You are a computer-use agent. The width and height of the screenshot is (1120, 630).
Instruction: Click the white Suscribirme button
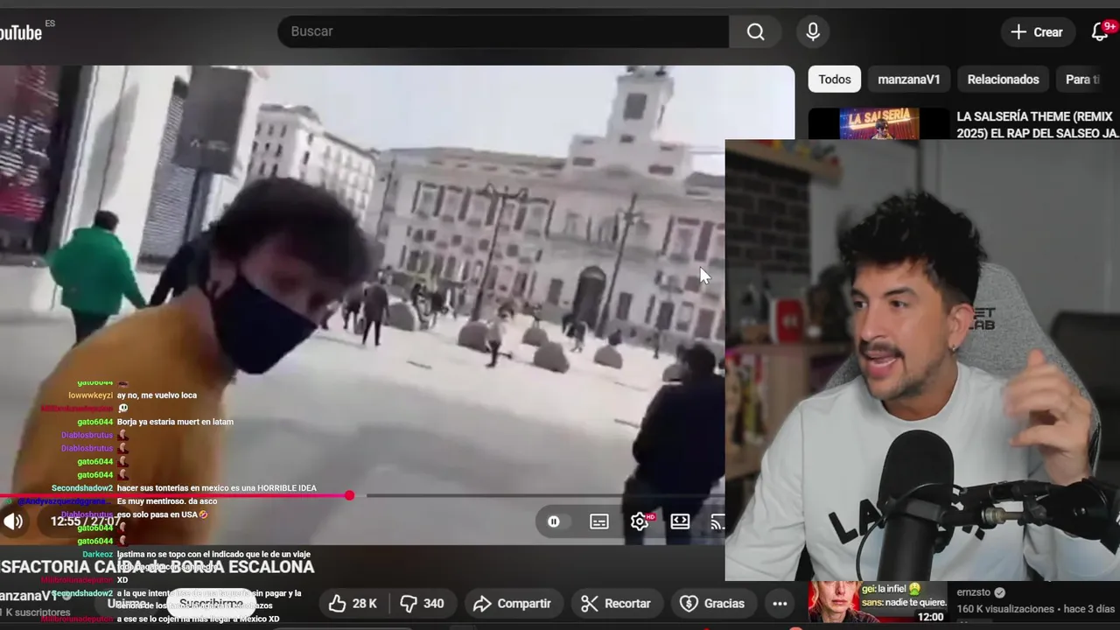point(212,604)
